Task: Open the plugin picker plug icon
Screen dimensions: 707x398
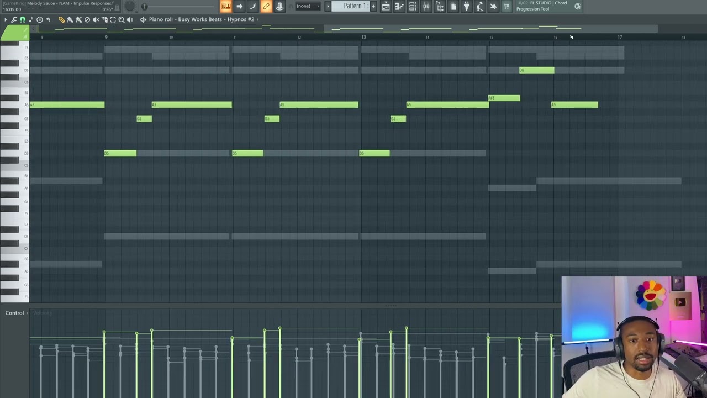Action: point(467,6)
